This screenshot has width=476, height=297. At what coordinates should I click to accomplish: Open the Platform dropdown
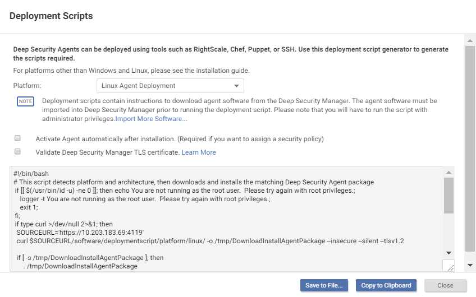[170, 86]
